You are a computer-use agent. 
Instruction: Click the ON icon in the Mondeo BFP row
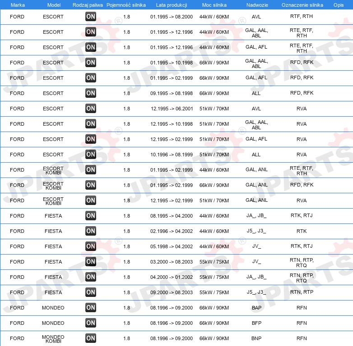pyautogui.click(x=91, y=323)
